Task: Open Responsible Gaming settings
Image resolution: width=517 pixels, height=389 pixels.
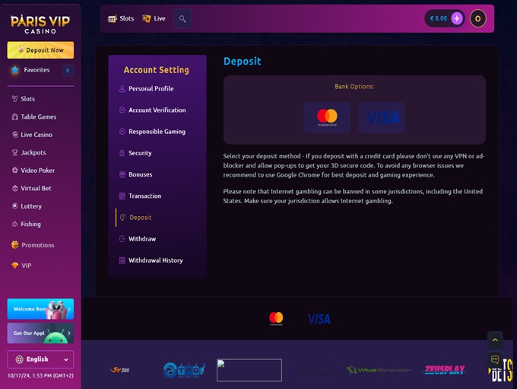Action: point(157,132)
